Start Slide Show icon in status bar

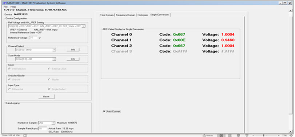247,135
